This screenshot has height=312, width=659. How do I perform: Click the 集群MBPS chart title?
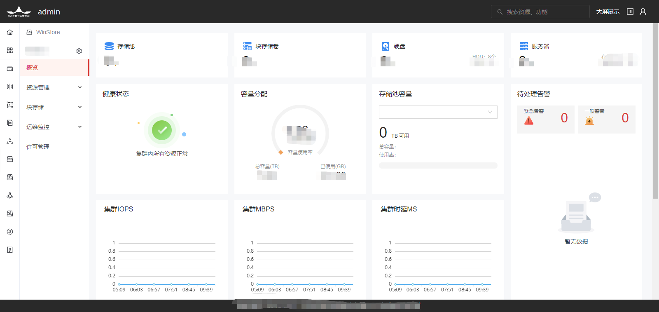click(258, 209)
